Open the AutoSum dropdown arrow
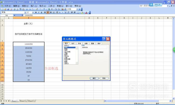The width and height of the screenshot is (175, 105). click(x=54, y=9)
